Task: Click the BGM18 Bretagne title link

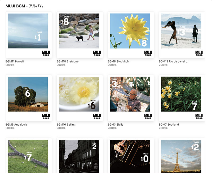Action: point(68,61)
